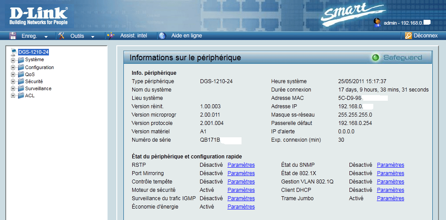Viewport: 446px width, 220px height.
Task: Click firmware version value 2.00.011
Action: [210, 115]
